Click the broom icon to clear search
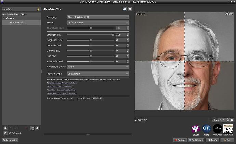 tap(38, 9)
